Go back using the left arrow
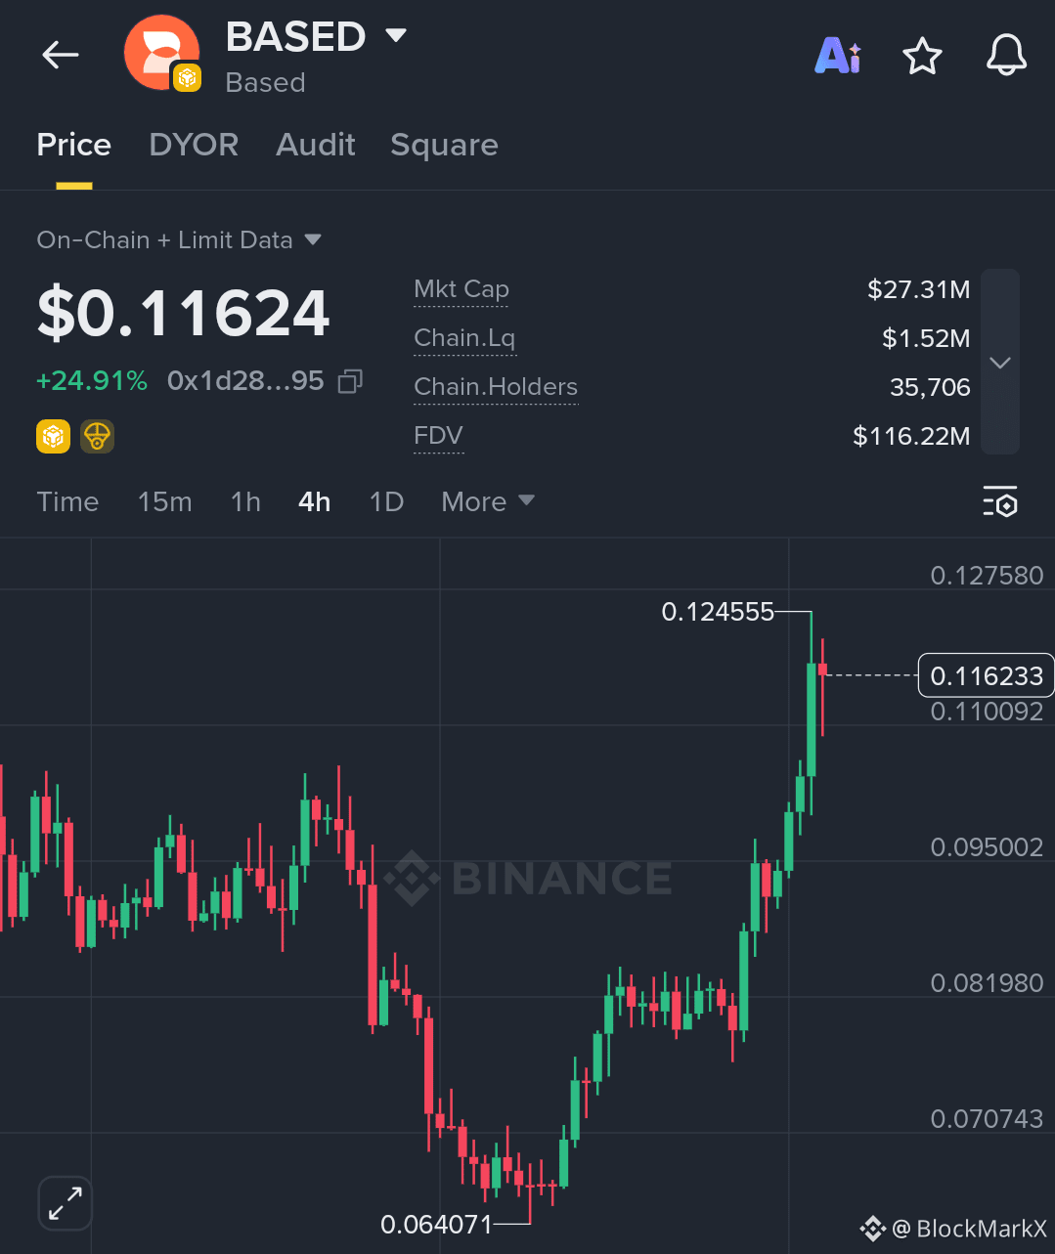The width and height of the screenshot is (1055, 1254). pos(60,55)
